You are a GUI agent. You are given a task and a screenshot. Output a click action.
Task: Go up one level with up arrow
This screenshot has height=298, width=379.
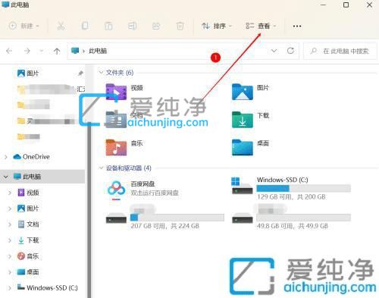coord(57,51)
